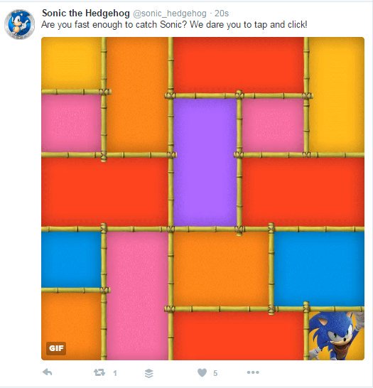This screenshot has width=373, height=388.
Task: Open the @sonic_hedgehog handle link
Action: point(170,14)
